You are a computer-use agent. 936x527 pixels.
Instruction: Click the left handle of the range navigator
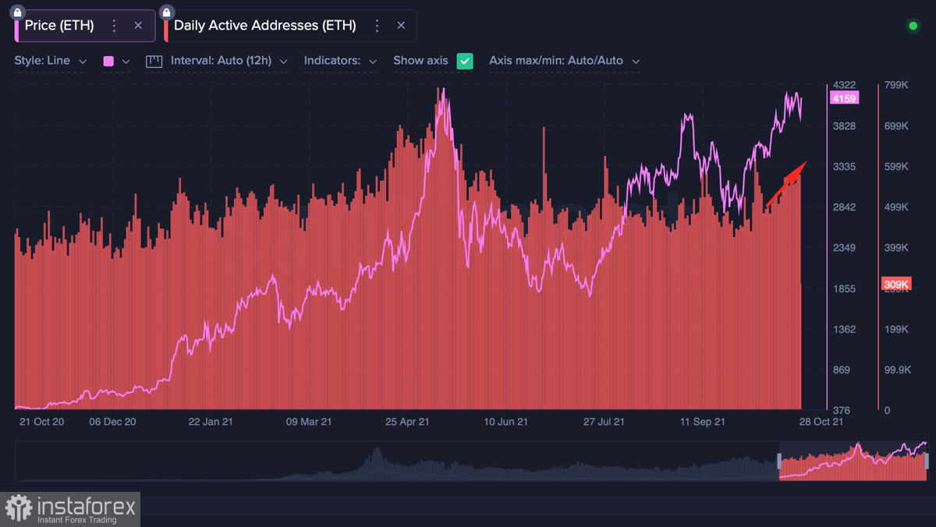point(778,461)
